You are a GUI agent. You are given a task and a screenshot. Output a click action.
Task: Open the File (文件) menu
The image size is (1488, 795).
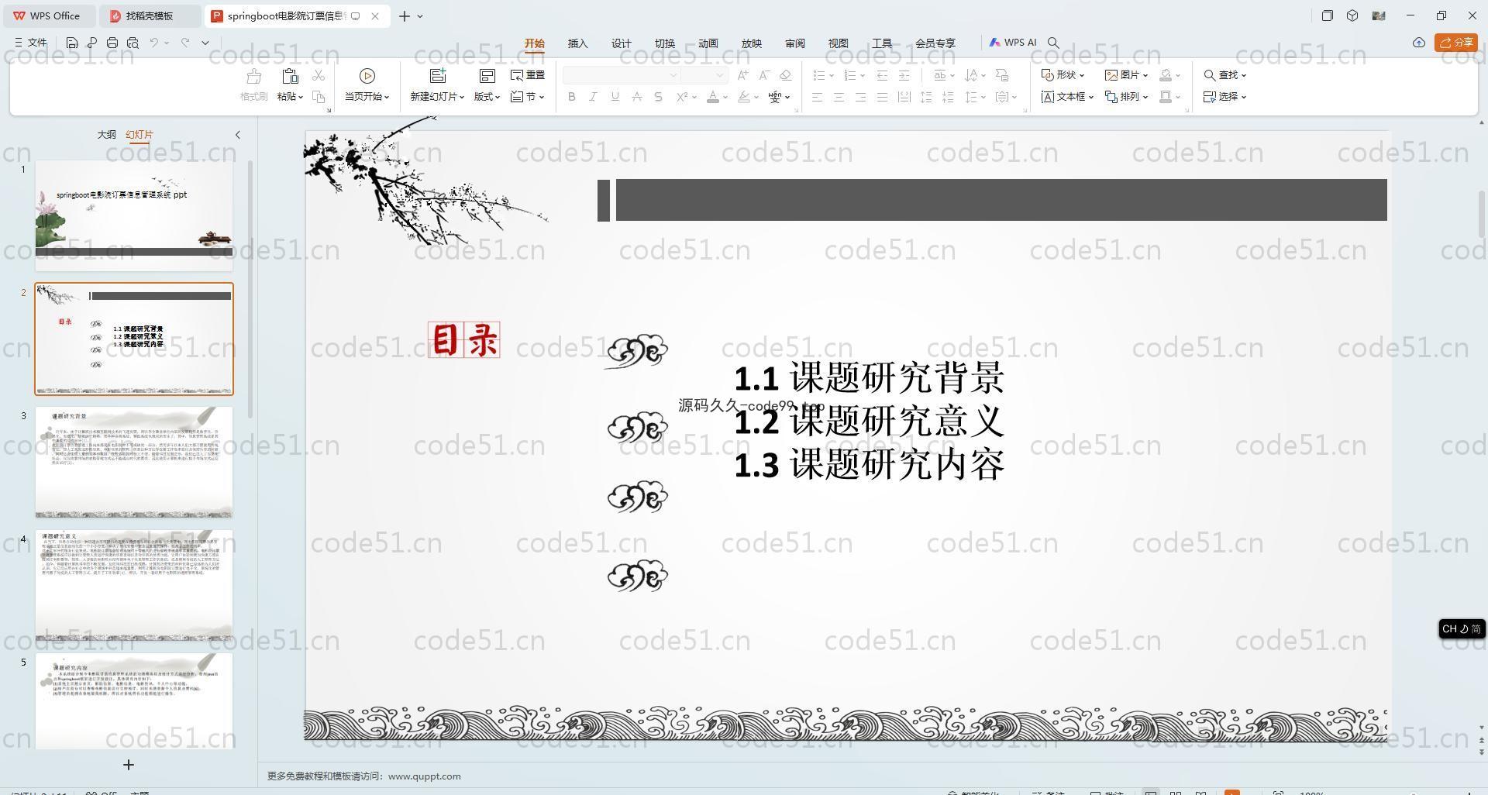(31, 43)
